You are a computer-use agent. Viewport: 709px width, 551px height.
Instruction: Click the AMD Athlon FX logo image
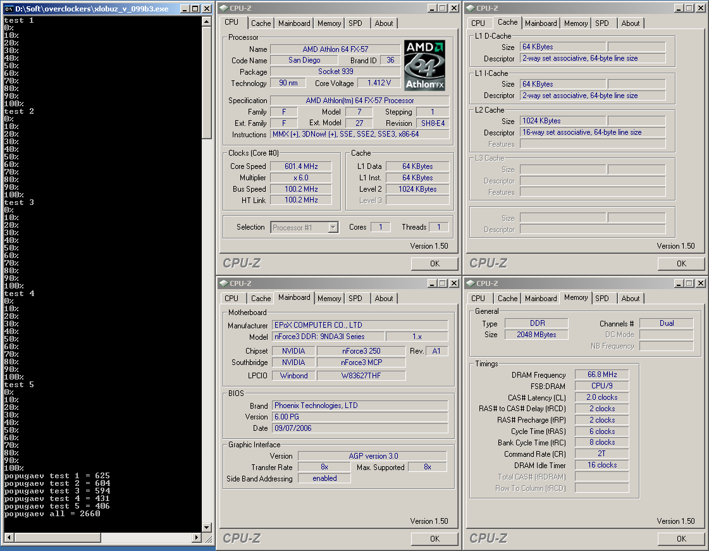tap(424, 65)
